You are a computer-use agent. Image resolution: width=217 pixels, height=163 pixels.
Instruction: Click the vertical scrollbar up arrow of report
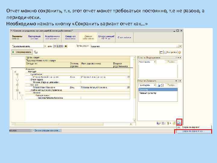click(x=134, y=57)
